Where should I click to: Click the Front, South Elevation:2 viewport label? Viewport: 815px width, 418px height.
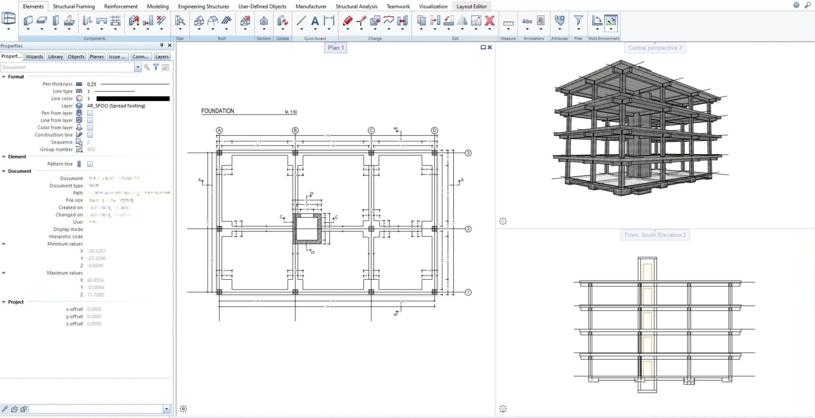[x=655, y=235]
